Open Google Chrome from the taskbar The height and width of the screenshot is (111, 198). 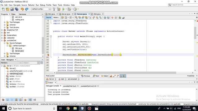click(68, 108)
